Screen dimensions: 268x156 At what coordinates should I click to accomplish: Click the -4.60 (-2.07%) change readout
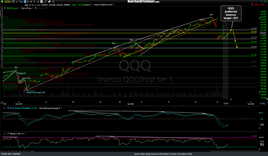click(x=259, y=5)
